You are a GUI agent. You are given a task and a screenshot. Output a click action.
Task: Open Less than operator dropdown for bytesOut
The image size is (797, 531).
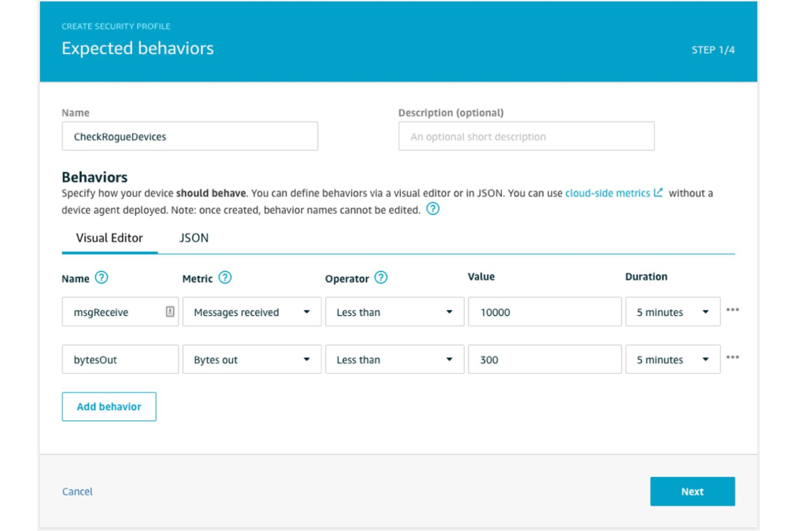395,359
